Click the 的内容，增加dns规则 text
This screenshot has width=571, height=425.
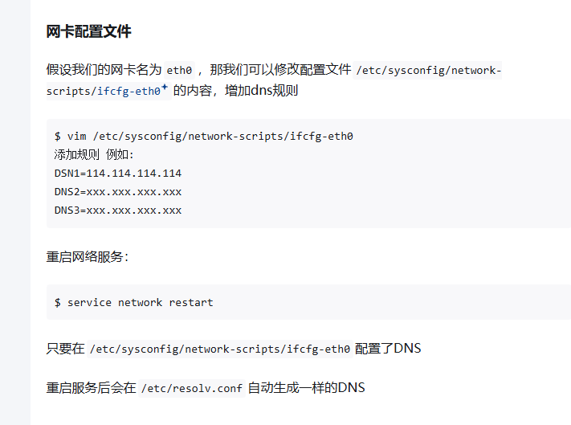coord(235,90)
